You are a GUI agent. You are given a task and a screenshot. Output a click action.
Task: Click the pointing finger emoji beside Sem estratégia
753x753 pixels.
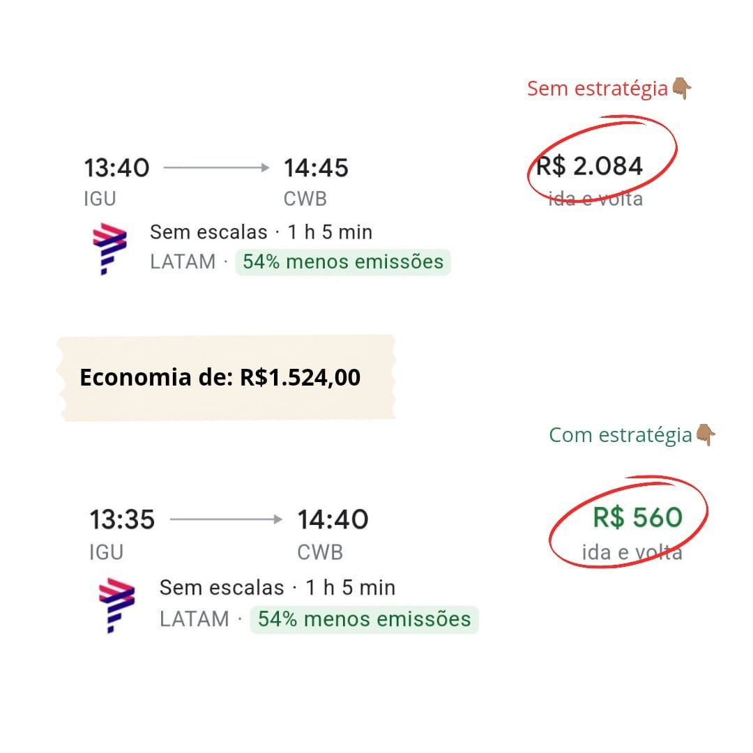680,89
